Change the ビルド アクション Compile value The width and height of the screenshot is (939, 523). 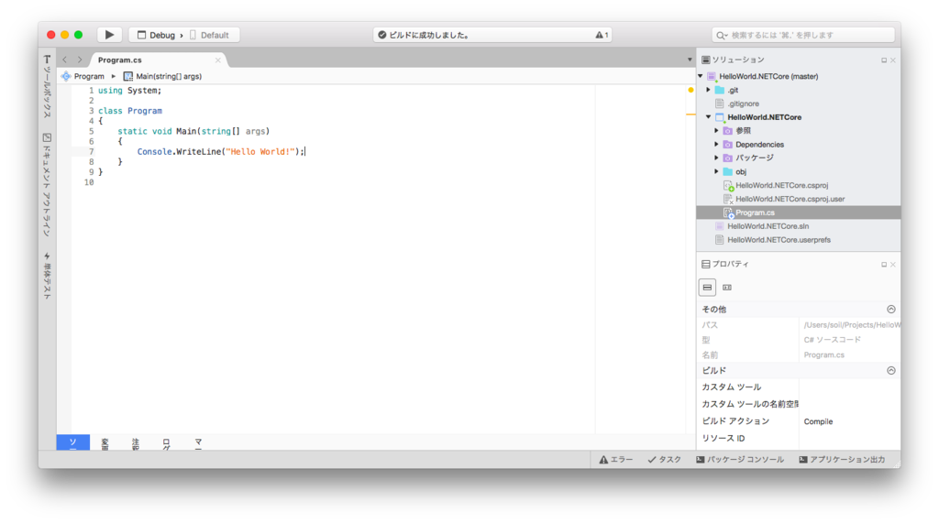pyautogui.click(x=850, y=421)
